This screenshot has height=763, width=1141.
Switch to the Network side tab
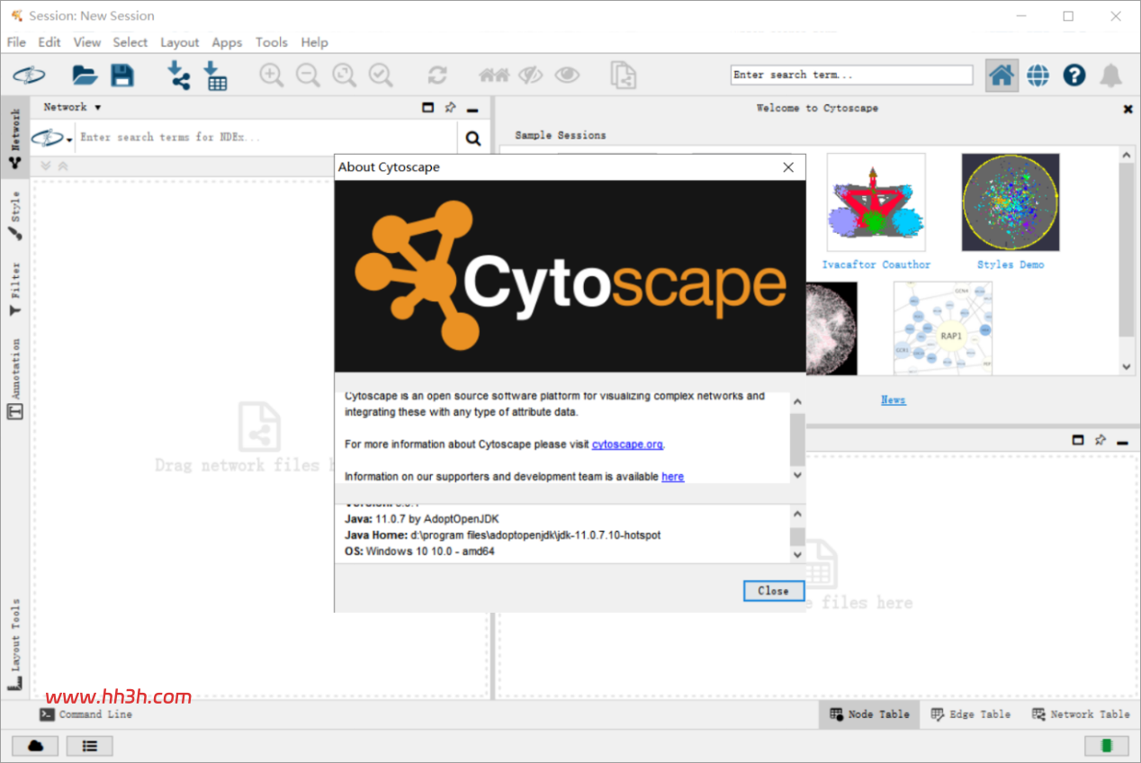tap(14, 139)
